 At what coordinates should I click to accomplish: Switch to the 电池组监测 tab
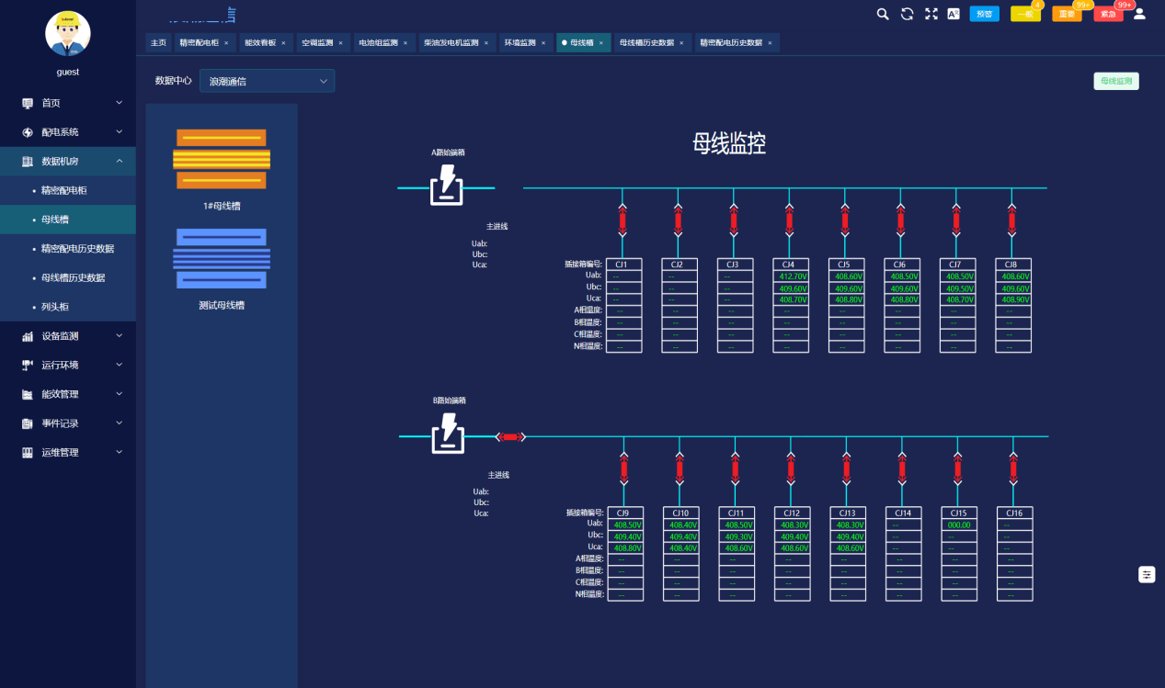(379, 43)
